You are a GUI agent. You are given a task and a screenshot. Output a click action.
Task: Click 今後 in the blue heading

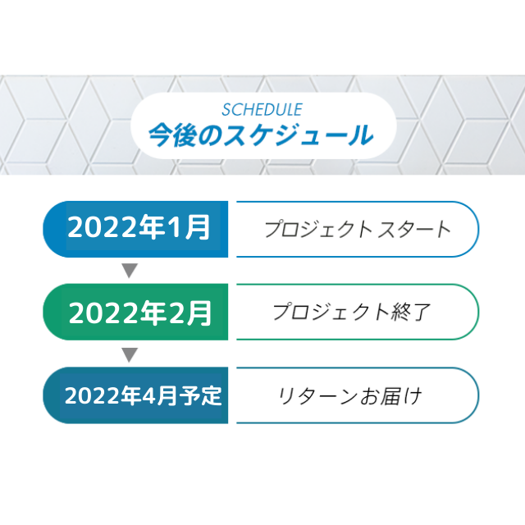point(168,135)
